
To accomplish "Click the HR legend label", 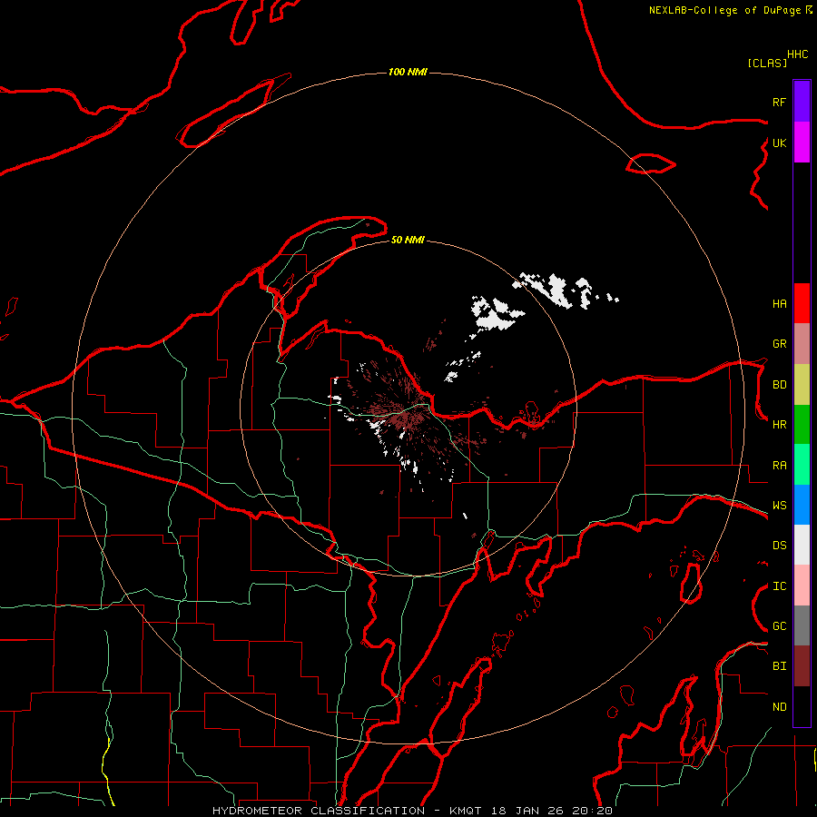I will pos(779,425).
